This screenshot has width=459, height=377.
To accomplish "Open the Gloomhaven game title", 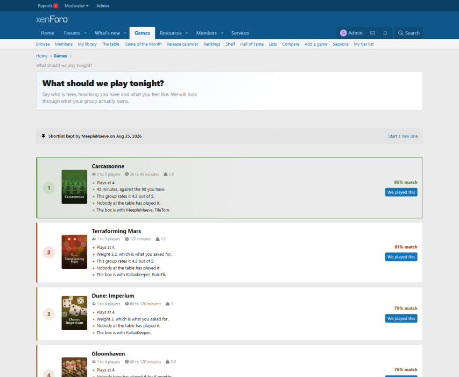I will pyautogui.click(x=108, y=354).
